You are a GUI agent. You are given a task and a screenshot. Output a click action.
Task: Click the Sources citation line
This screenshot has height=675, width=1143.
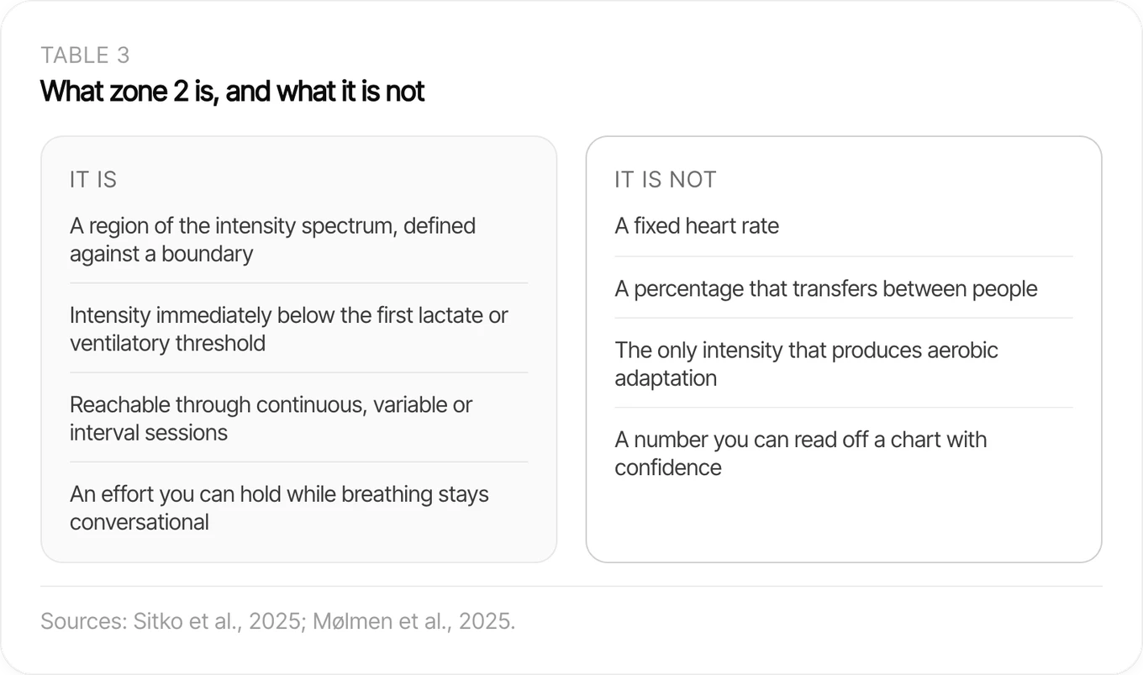click(x=278, y=621)
